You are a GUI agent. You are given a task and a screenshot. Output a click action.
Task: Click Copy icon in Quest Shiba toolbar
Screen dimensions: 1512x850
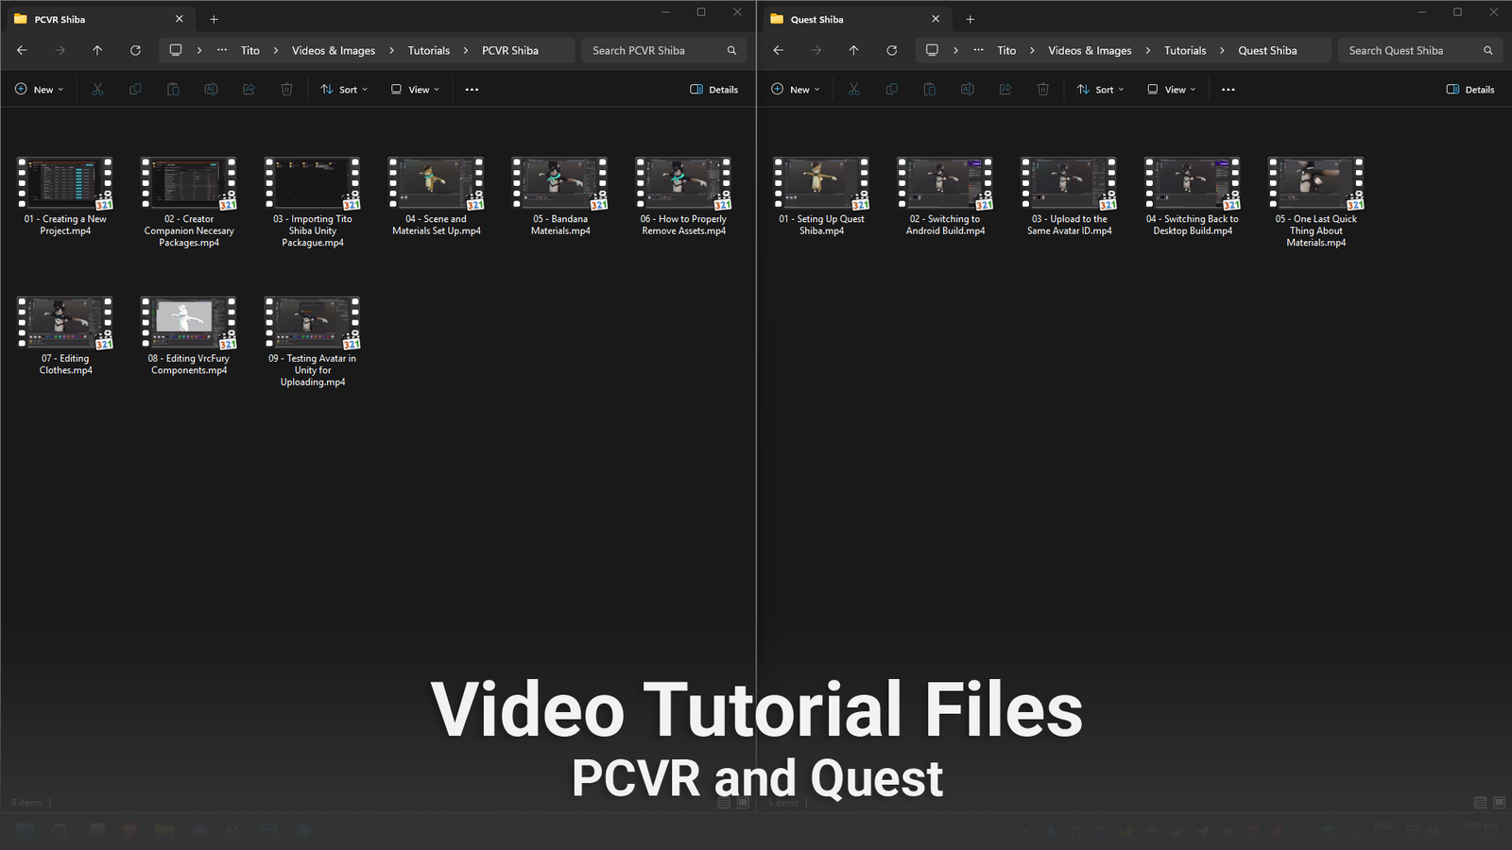point(891,90)
